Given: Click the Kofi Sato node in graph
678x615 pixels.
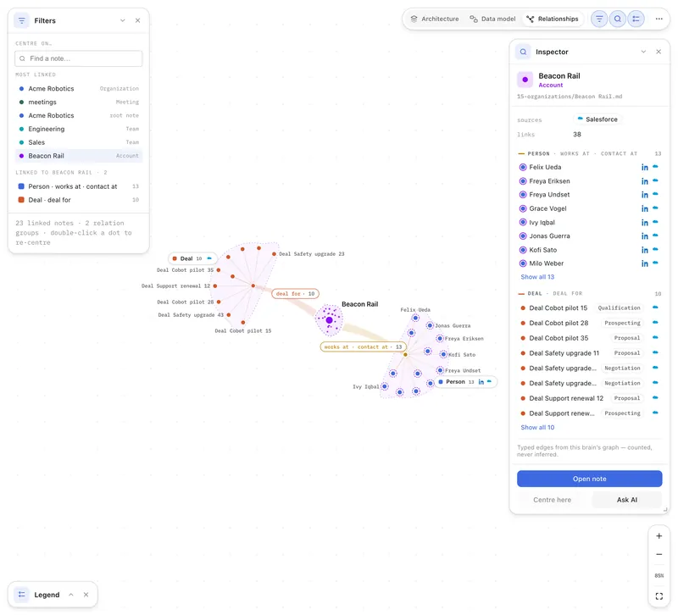Looking at the screenshot, I should point(443,354).
